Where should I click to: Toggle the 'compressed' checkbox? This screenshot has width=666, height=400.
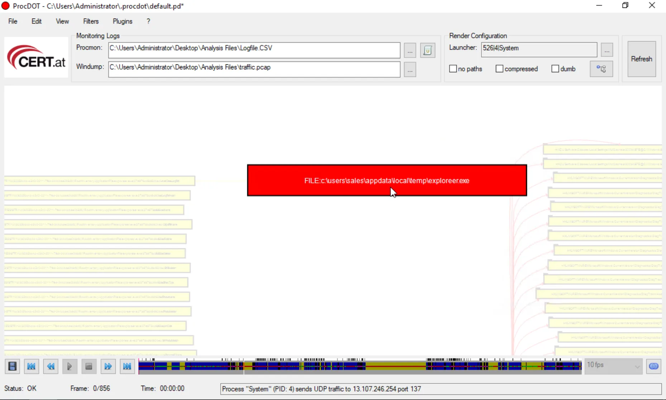499,69
